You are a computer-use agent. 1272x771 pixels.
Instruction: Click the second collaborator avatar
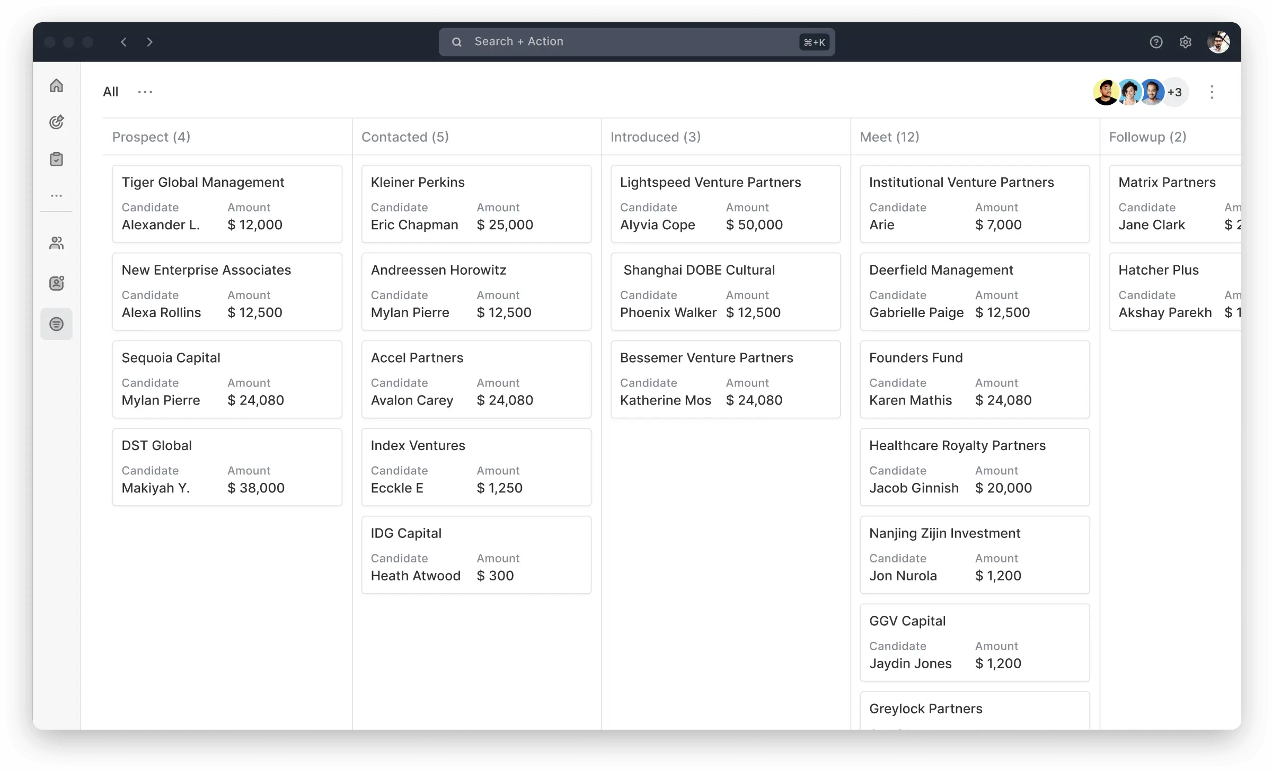tap(1129, 92)
